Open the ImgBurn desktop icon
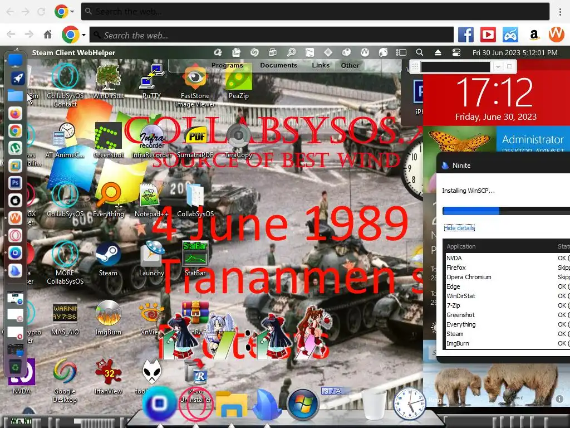Image resolution: width=570 pixels, height=428 pixels. pyautogui.click(x=109, y=318)
